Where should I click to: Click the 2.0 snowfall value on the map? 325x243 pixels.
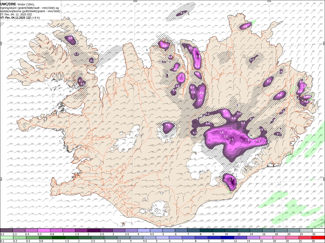click(231, 139)
